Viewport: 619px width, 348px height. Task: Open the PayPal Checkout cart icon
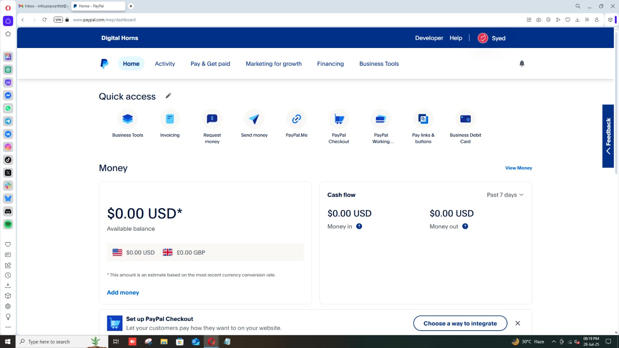[339, 119]
